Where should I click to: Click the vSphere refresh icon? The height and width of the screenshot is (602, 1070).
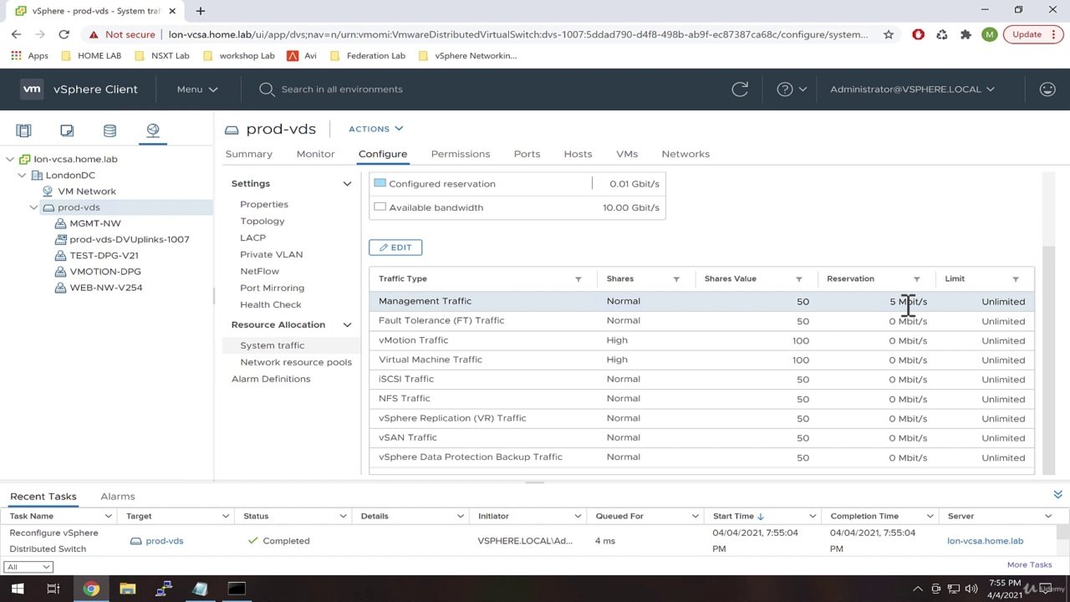pyautogui.click(x=740, y=89)
